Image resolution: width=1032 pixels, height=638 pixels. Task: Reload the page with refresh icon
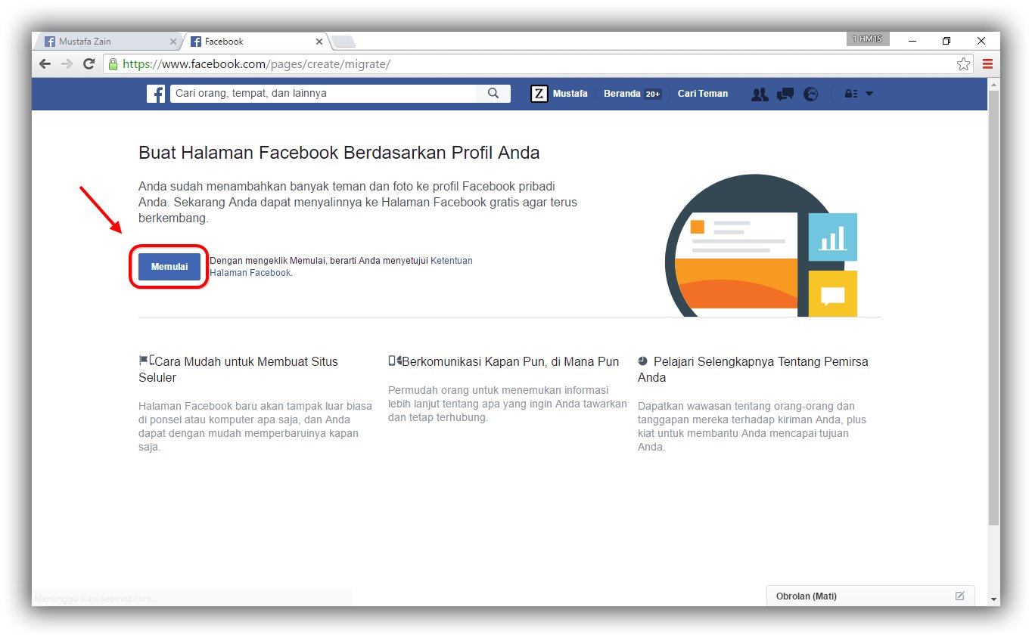89,64
